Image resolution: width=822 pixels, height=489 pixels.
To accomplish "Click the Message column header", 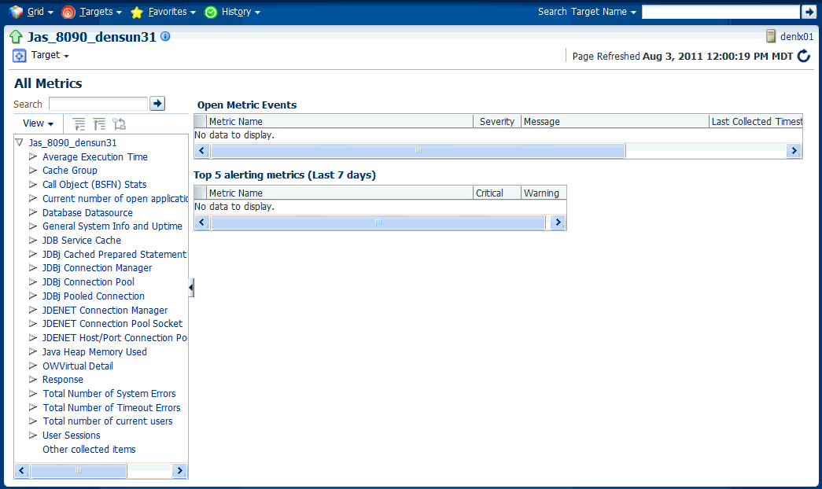I will click(615, 122).
